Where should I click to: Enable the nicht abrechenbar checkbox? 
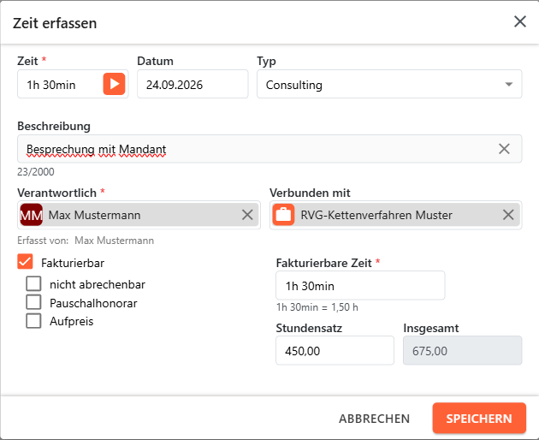coord(33,284)
